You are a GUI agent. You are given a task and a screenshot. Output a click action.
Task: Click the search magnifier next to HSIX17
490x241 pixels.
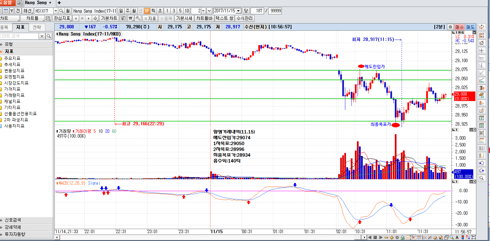tap(61, 11)
